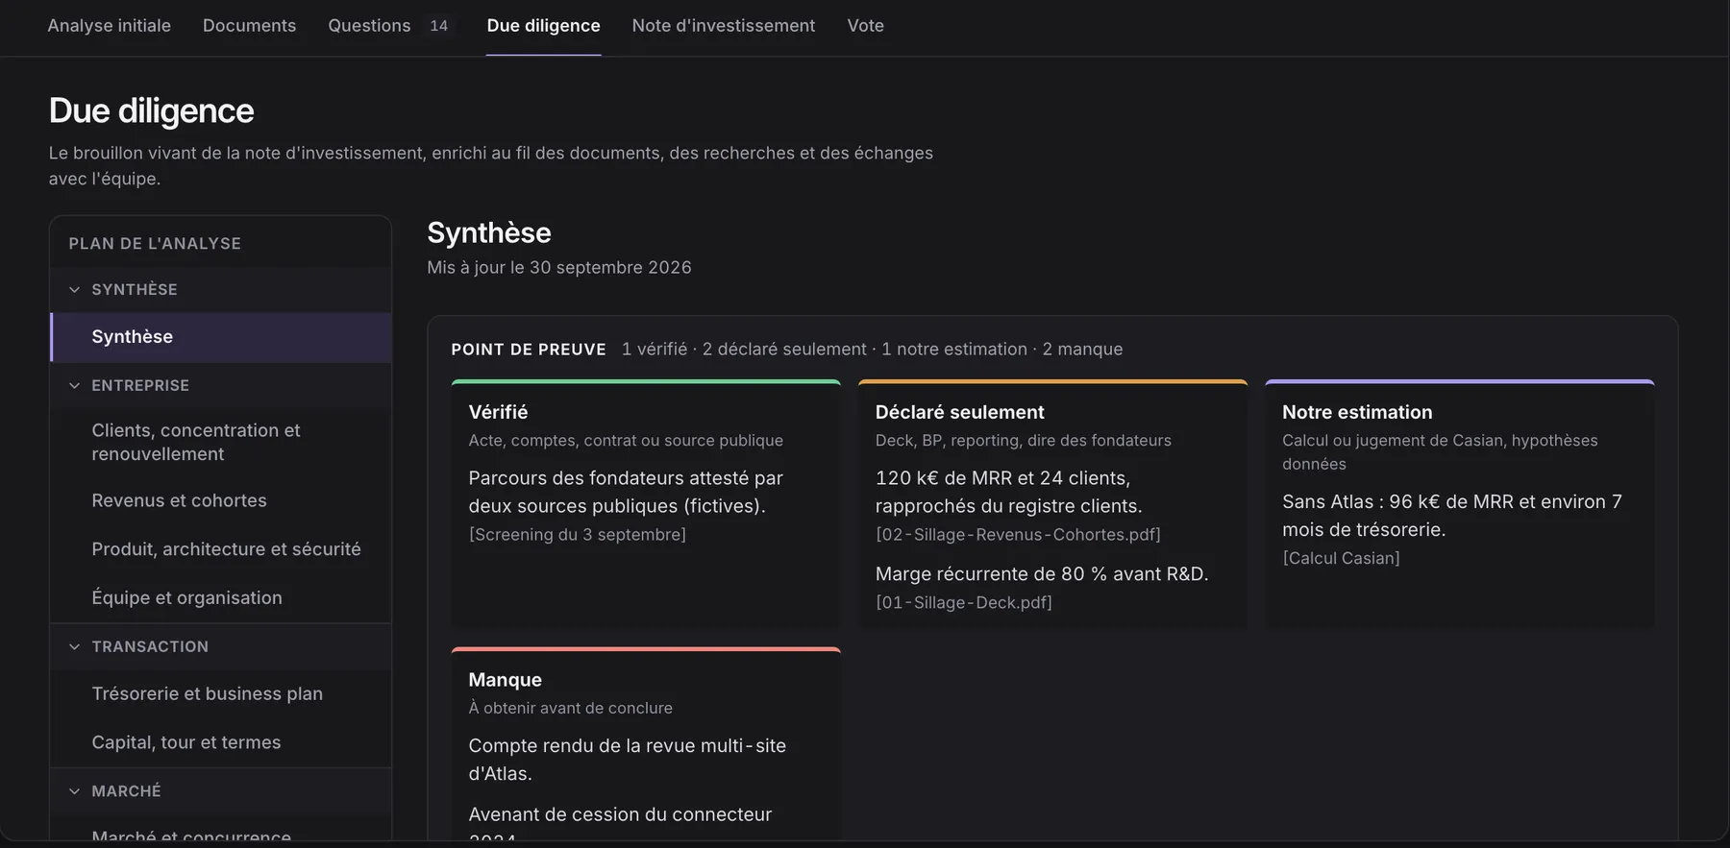The height and width of the screenshot is (848, 1730).
Task: Click the Vérifié card heading
Action: 498,412
